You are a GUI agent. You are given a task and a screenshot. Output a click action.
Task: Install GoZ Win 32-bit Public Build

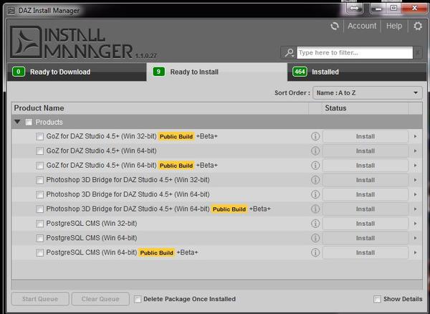pos(365,136)
